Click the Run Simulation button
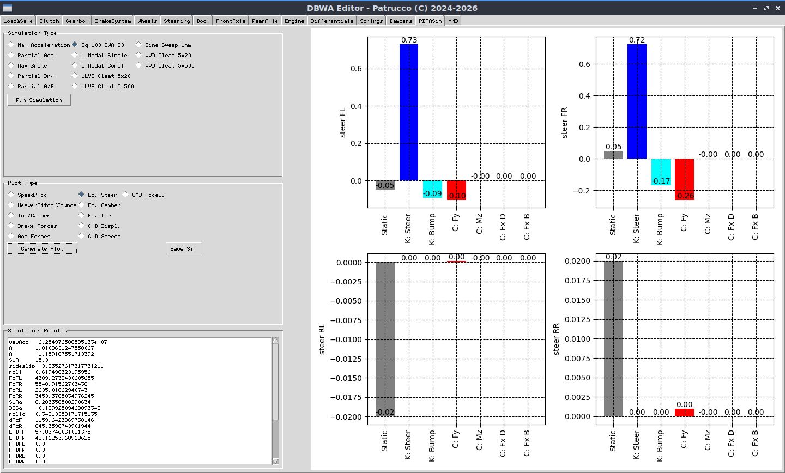This screenshot has width=785, height=473. [39, 100]
